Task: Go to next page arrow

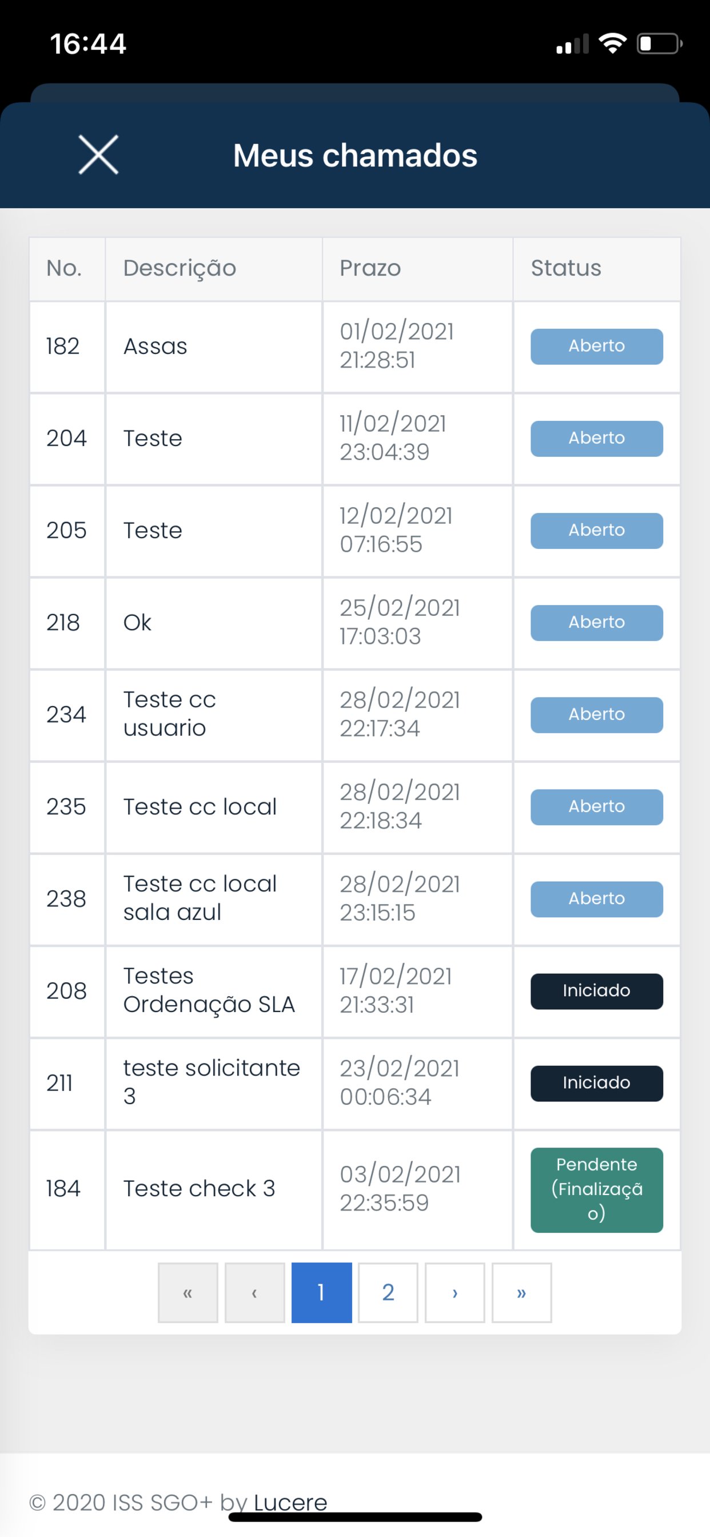Action: click(454, 1292)
